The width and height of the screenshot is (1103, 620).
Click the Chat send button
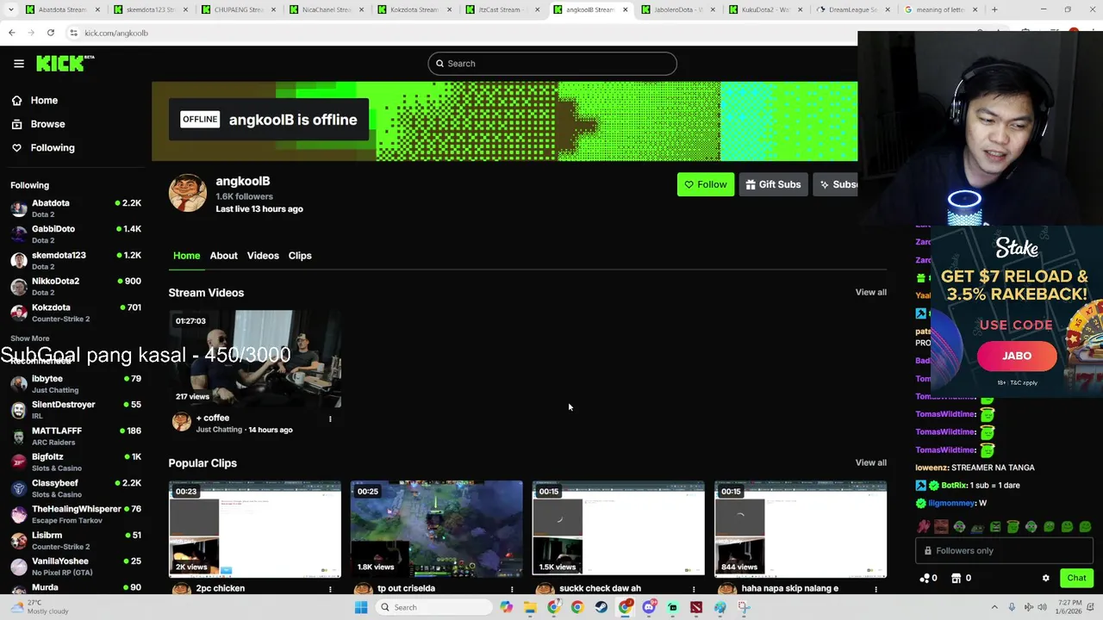(x=1076, y=579)
